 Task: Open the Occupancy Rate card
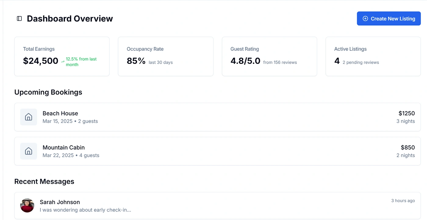tap(166, 56)
